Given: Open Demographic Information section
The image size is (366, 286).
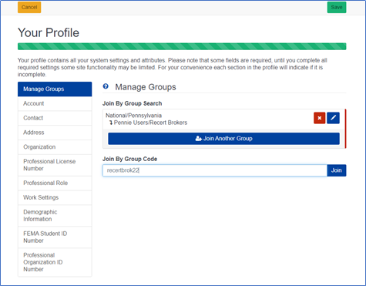Looking at the screenshot, I should click(x=55, y=216).
